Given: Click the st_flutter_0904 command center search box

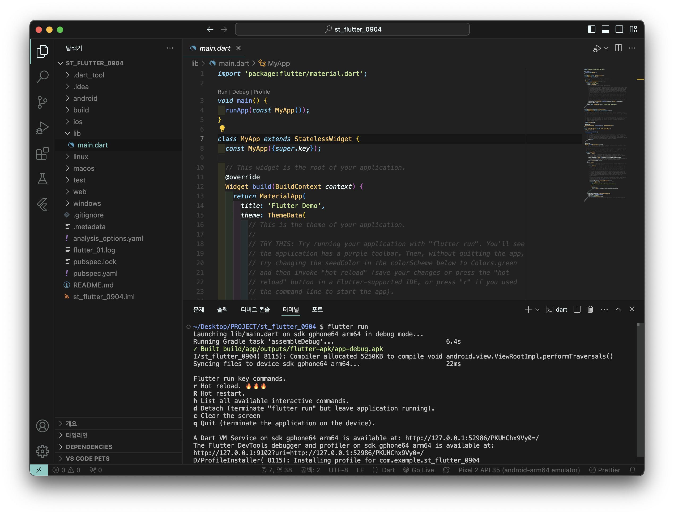Looking at the screenshot, I should (x=352, y=29).
